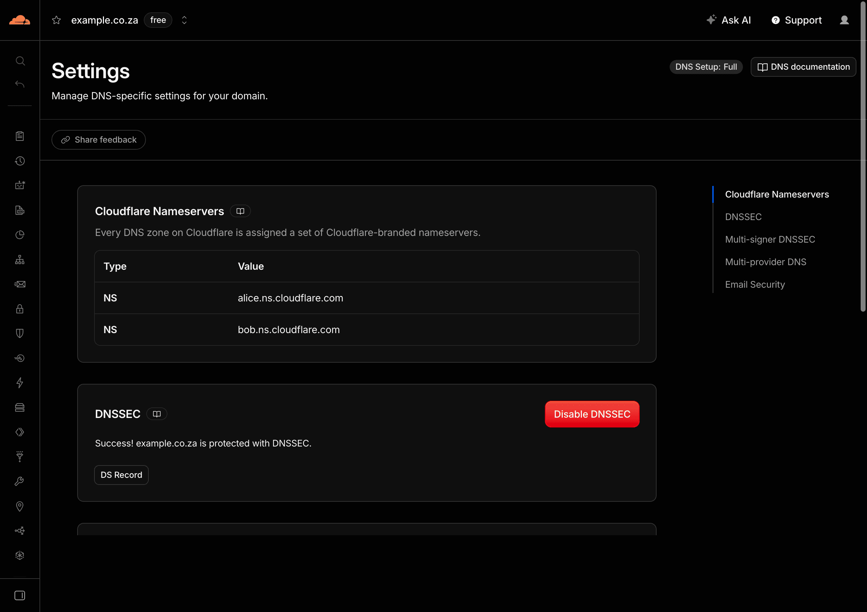Open Overview clipboard icon in sidebar

(20, 136)
